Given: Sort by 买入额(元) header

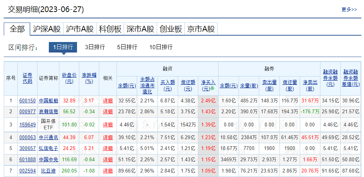Looking at the screenshot, I should 168,86.
